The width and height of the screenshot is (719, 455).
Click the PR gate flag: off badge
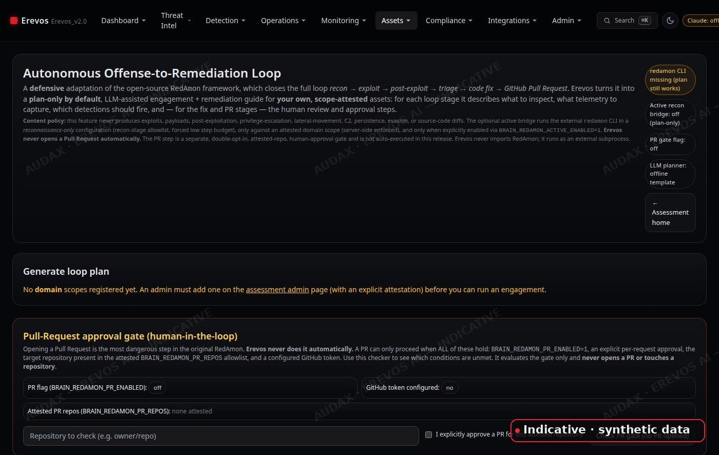(x=670, y=144)
